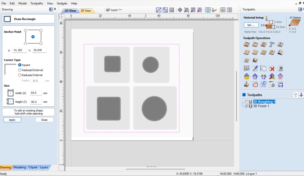
Task: Select the Radiused External corner option
Action: pyautogui.click(x=19, y=70)
